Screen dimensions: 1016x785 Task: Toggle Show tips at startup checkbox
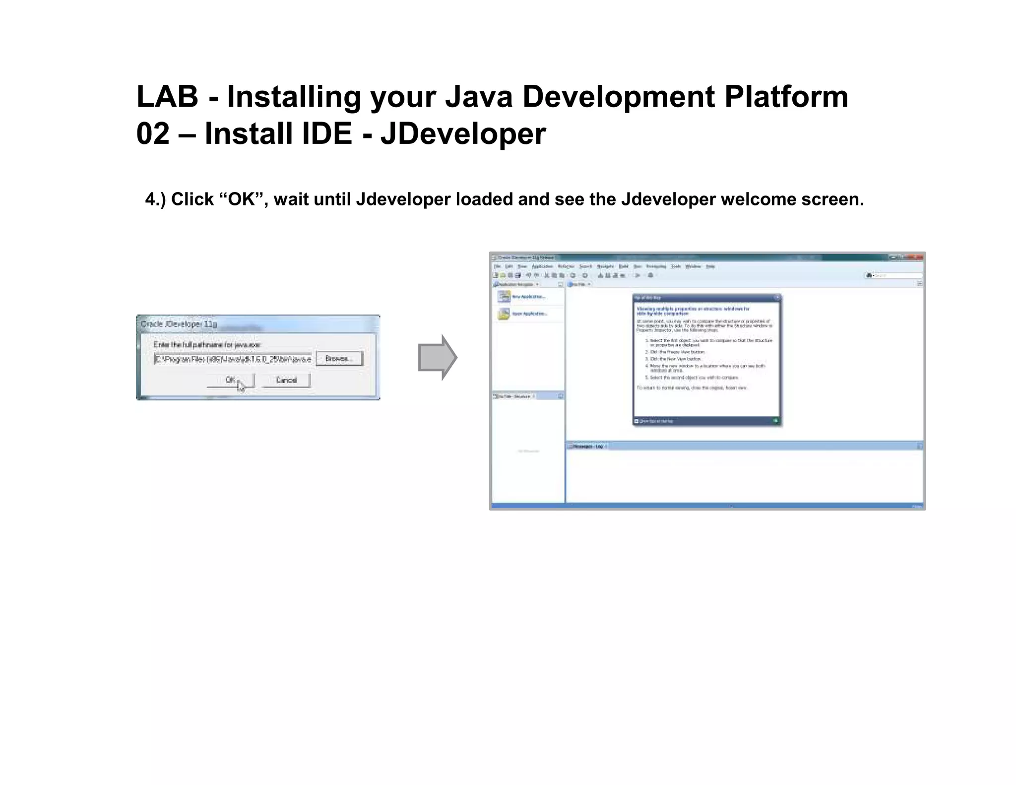coord(636,421)
